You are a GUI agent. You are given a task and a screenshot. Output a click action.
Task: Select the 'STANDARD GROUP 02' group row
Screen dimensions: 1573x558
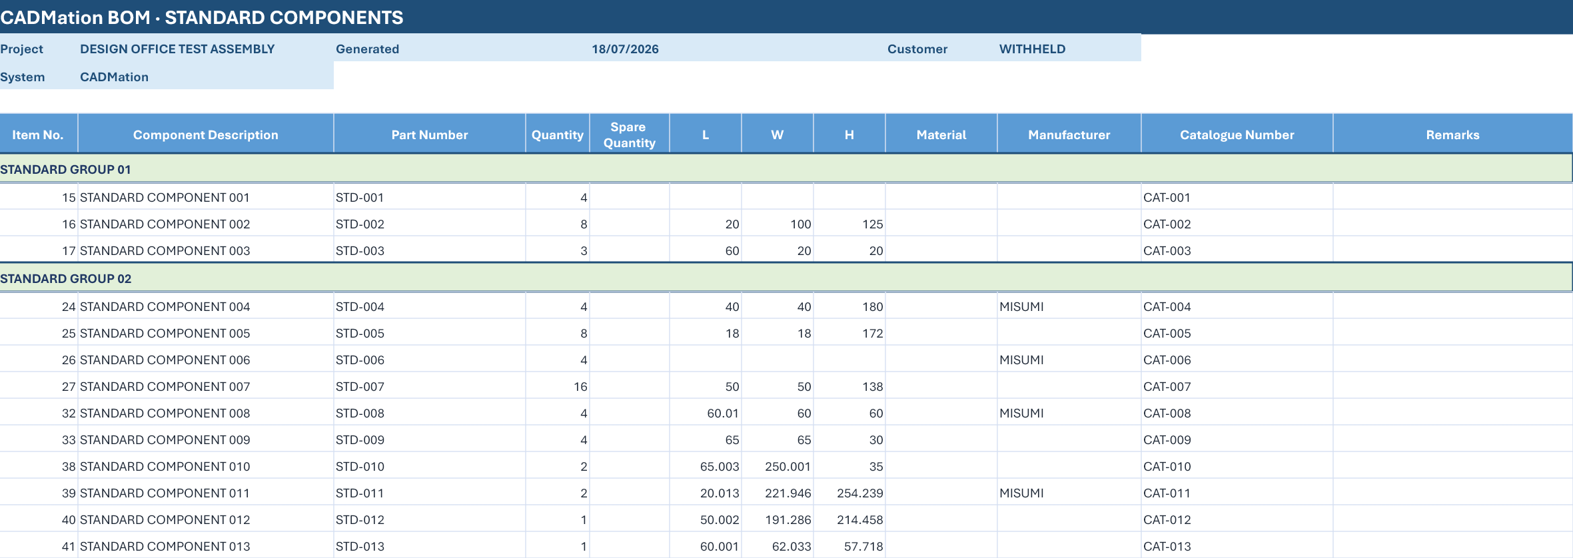(x=786, y=278)
